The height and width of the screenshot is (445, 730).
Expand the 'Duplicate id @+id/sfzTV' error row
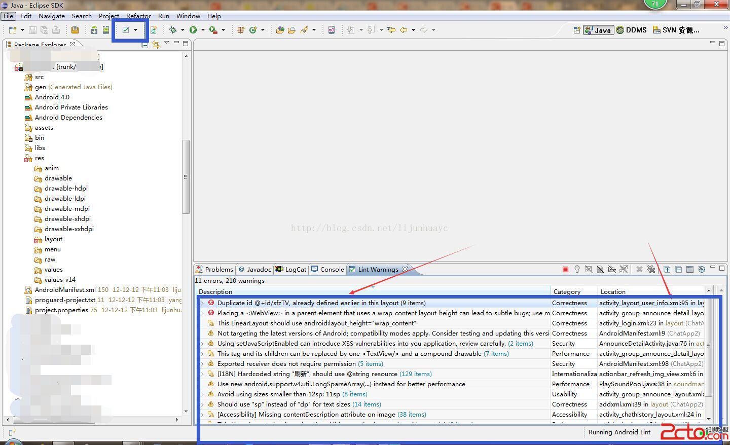pyautogui.click(x=202, y=303)
